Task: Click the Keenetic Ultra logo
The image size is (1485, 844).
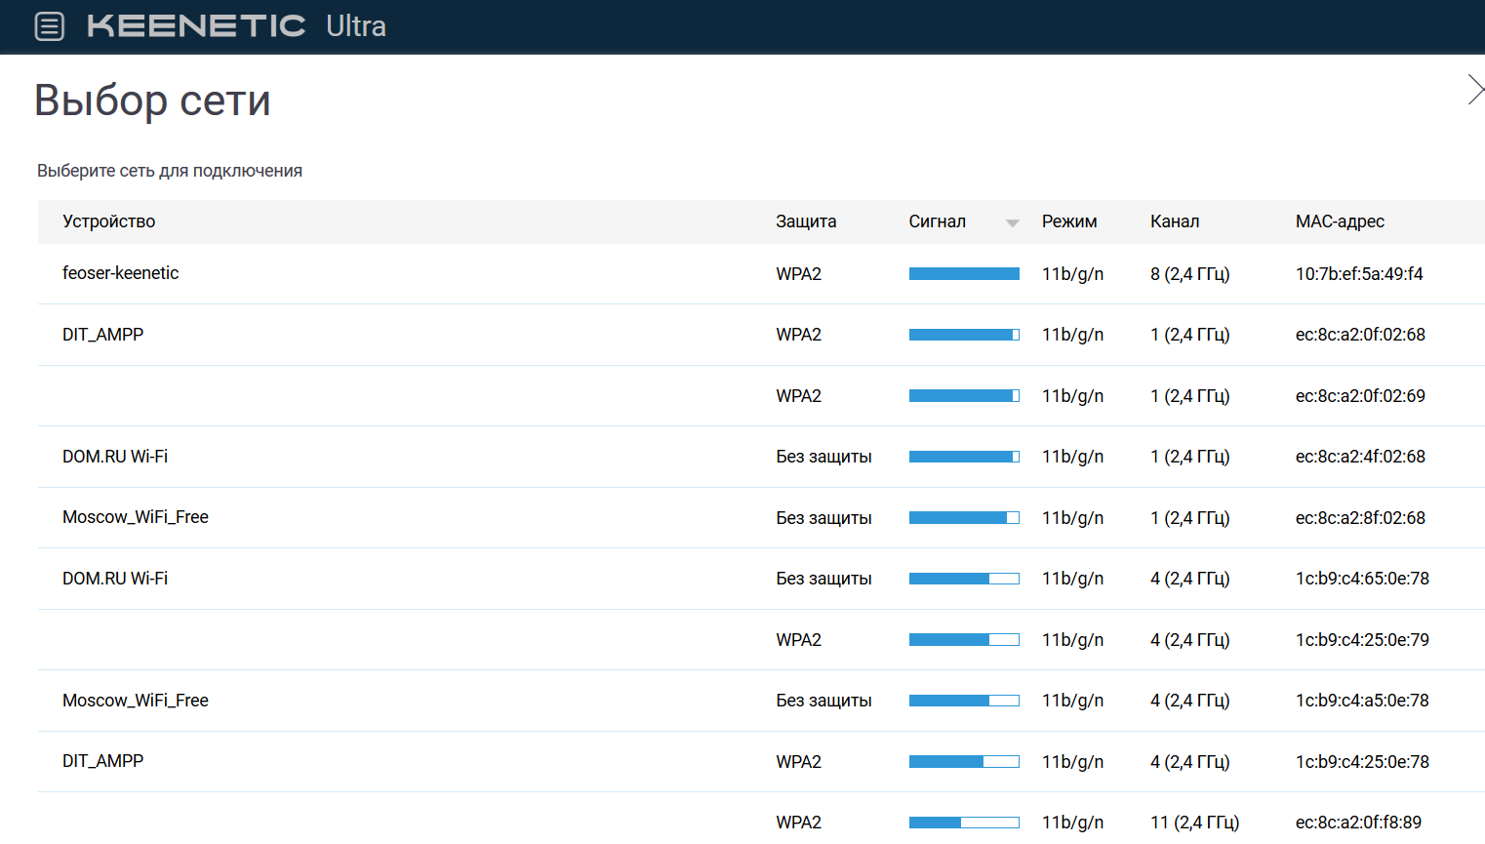Action: pyautogui.click(x=237, y=26)
